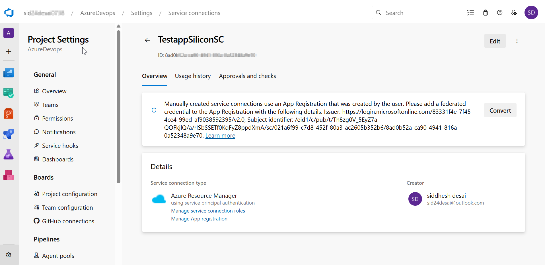Add a new item with plus icon
The image size is (545, 265).
coord(9,52)
